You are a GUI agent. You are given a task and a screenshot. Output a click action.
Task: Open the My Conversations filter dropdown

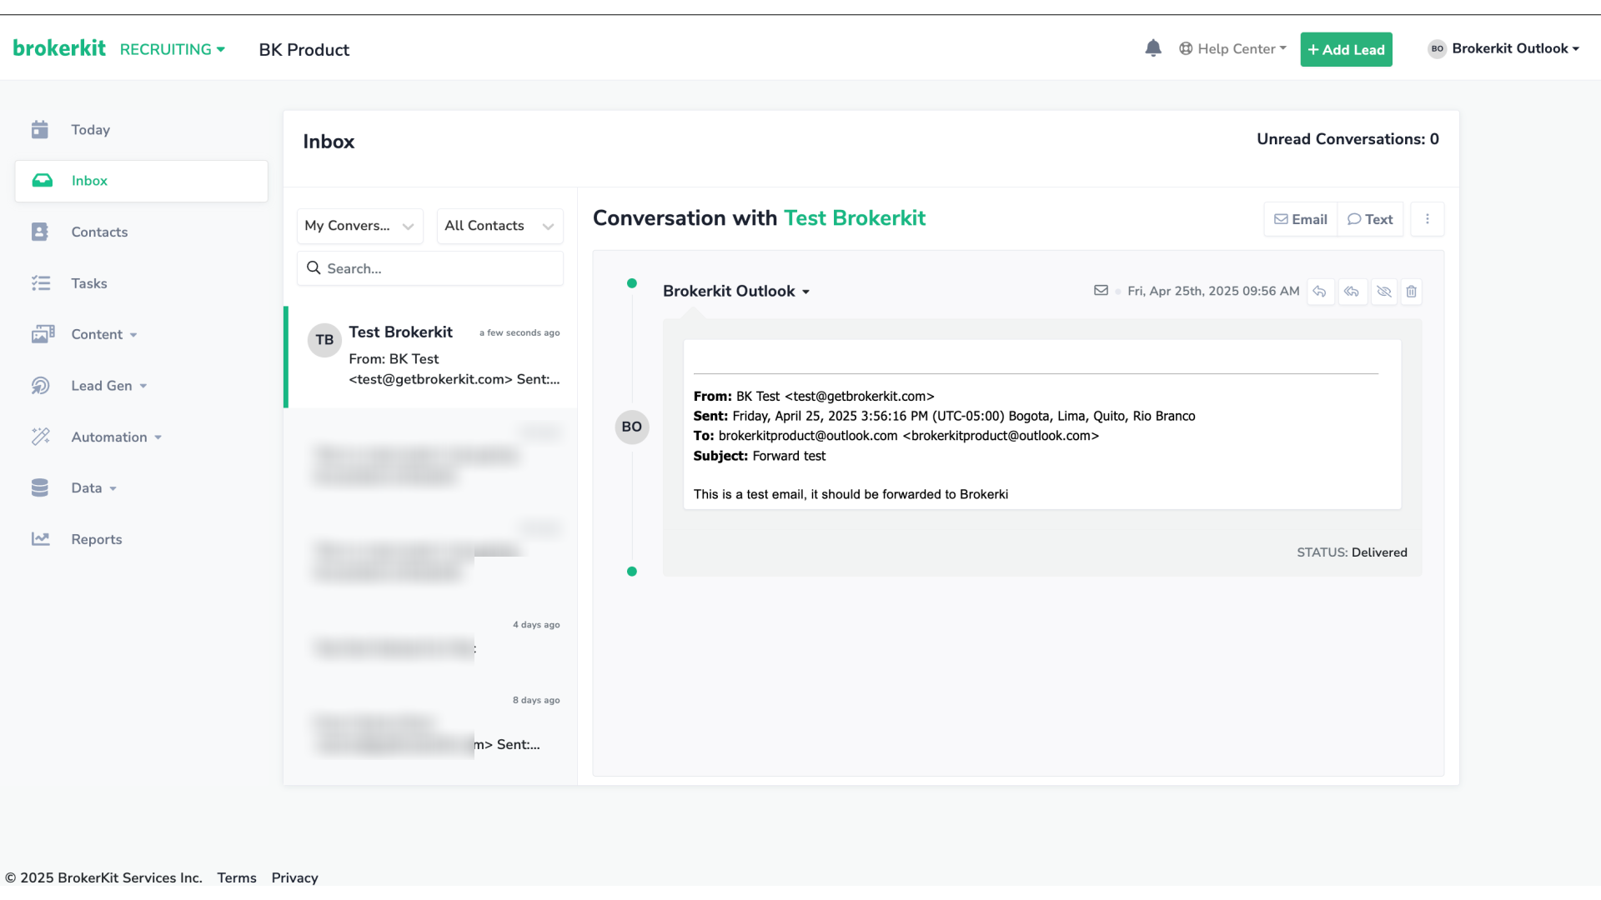360,226
